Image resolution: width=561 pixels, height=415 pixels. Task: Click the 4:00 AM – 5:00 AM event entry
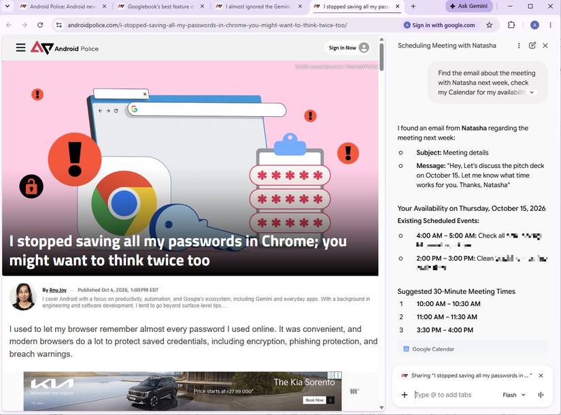coord(479,240)
